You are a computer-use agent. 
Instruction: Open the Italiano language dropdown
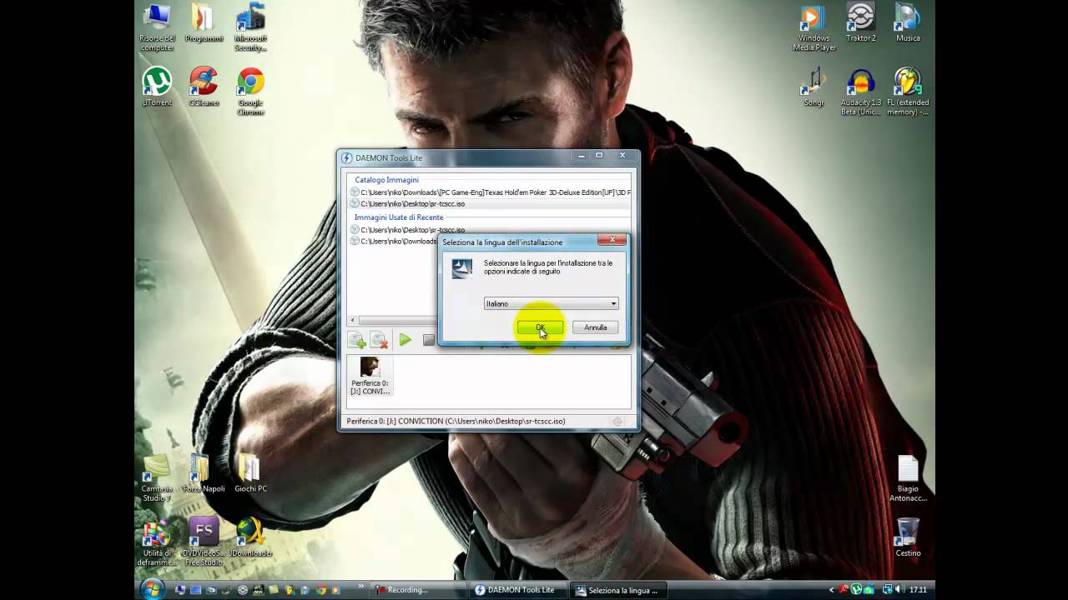point(551,303)
